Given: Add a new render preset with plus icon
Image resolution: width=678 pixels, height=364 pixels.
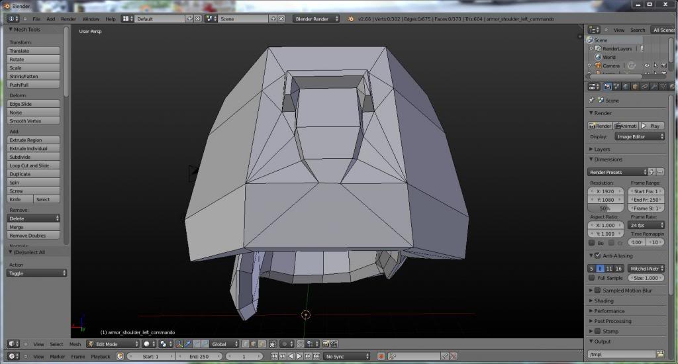Looking at the screenshot, I should [652, 172].
